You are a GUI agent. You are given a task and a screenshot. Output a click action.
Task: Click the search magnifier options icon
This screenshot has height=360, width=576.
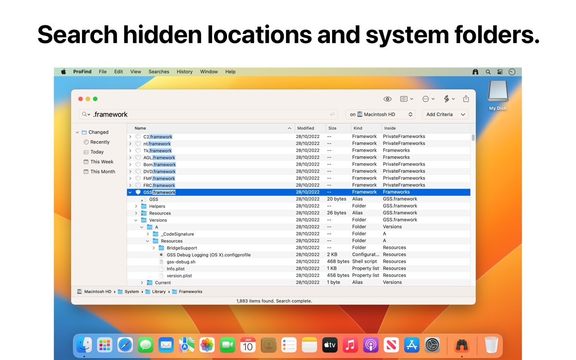[x=86, y=114]
